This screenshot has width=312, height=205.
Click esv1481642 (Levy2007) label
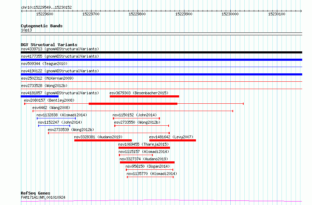171,137
